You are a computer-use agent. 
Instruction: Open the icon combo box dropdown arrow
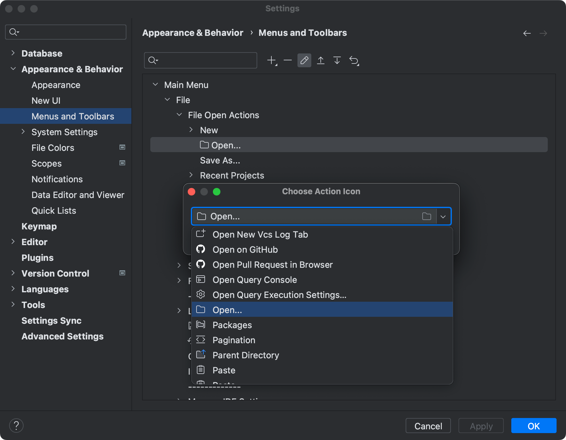[443, 217]
